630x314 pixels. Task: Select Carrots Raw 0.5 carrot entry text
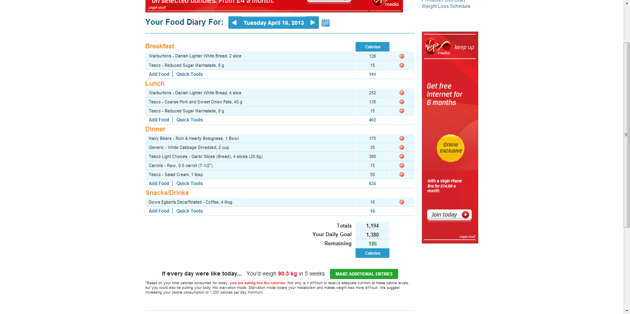181,165
